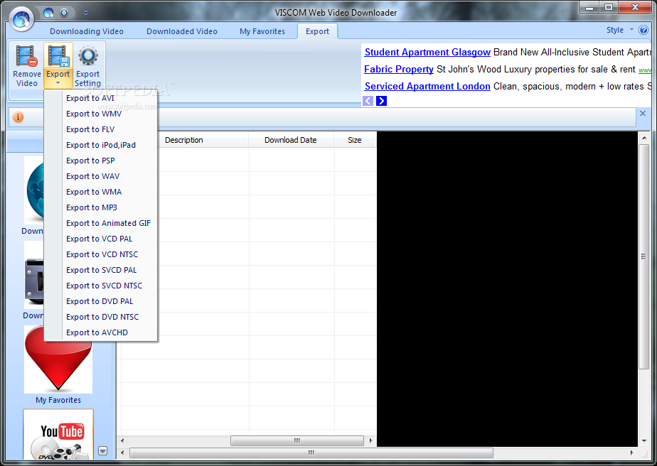
Task: Select the YouTube DVD sidebar icon
Action: (58, 435)
